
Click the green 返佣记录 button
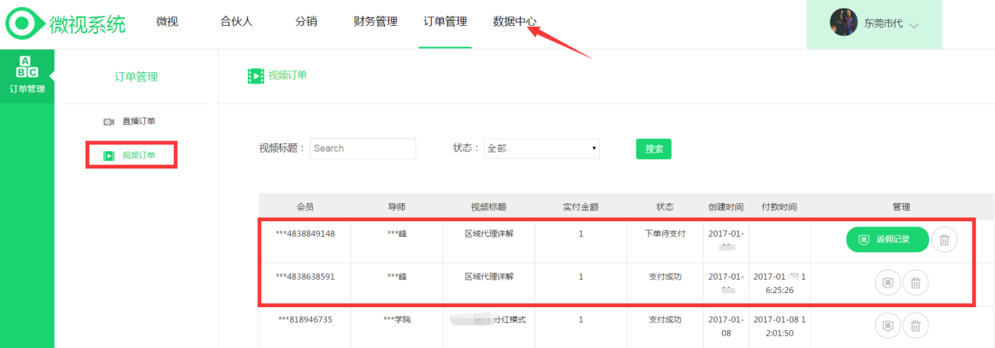[x=887, y=240]
